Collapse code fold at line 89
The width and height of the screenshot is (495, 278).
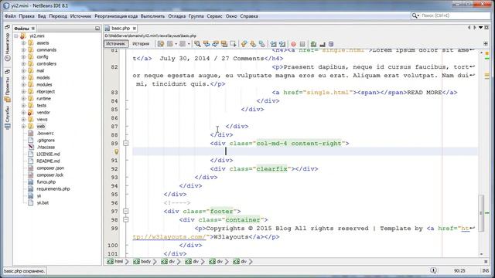tap(125, 144)
